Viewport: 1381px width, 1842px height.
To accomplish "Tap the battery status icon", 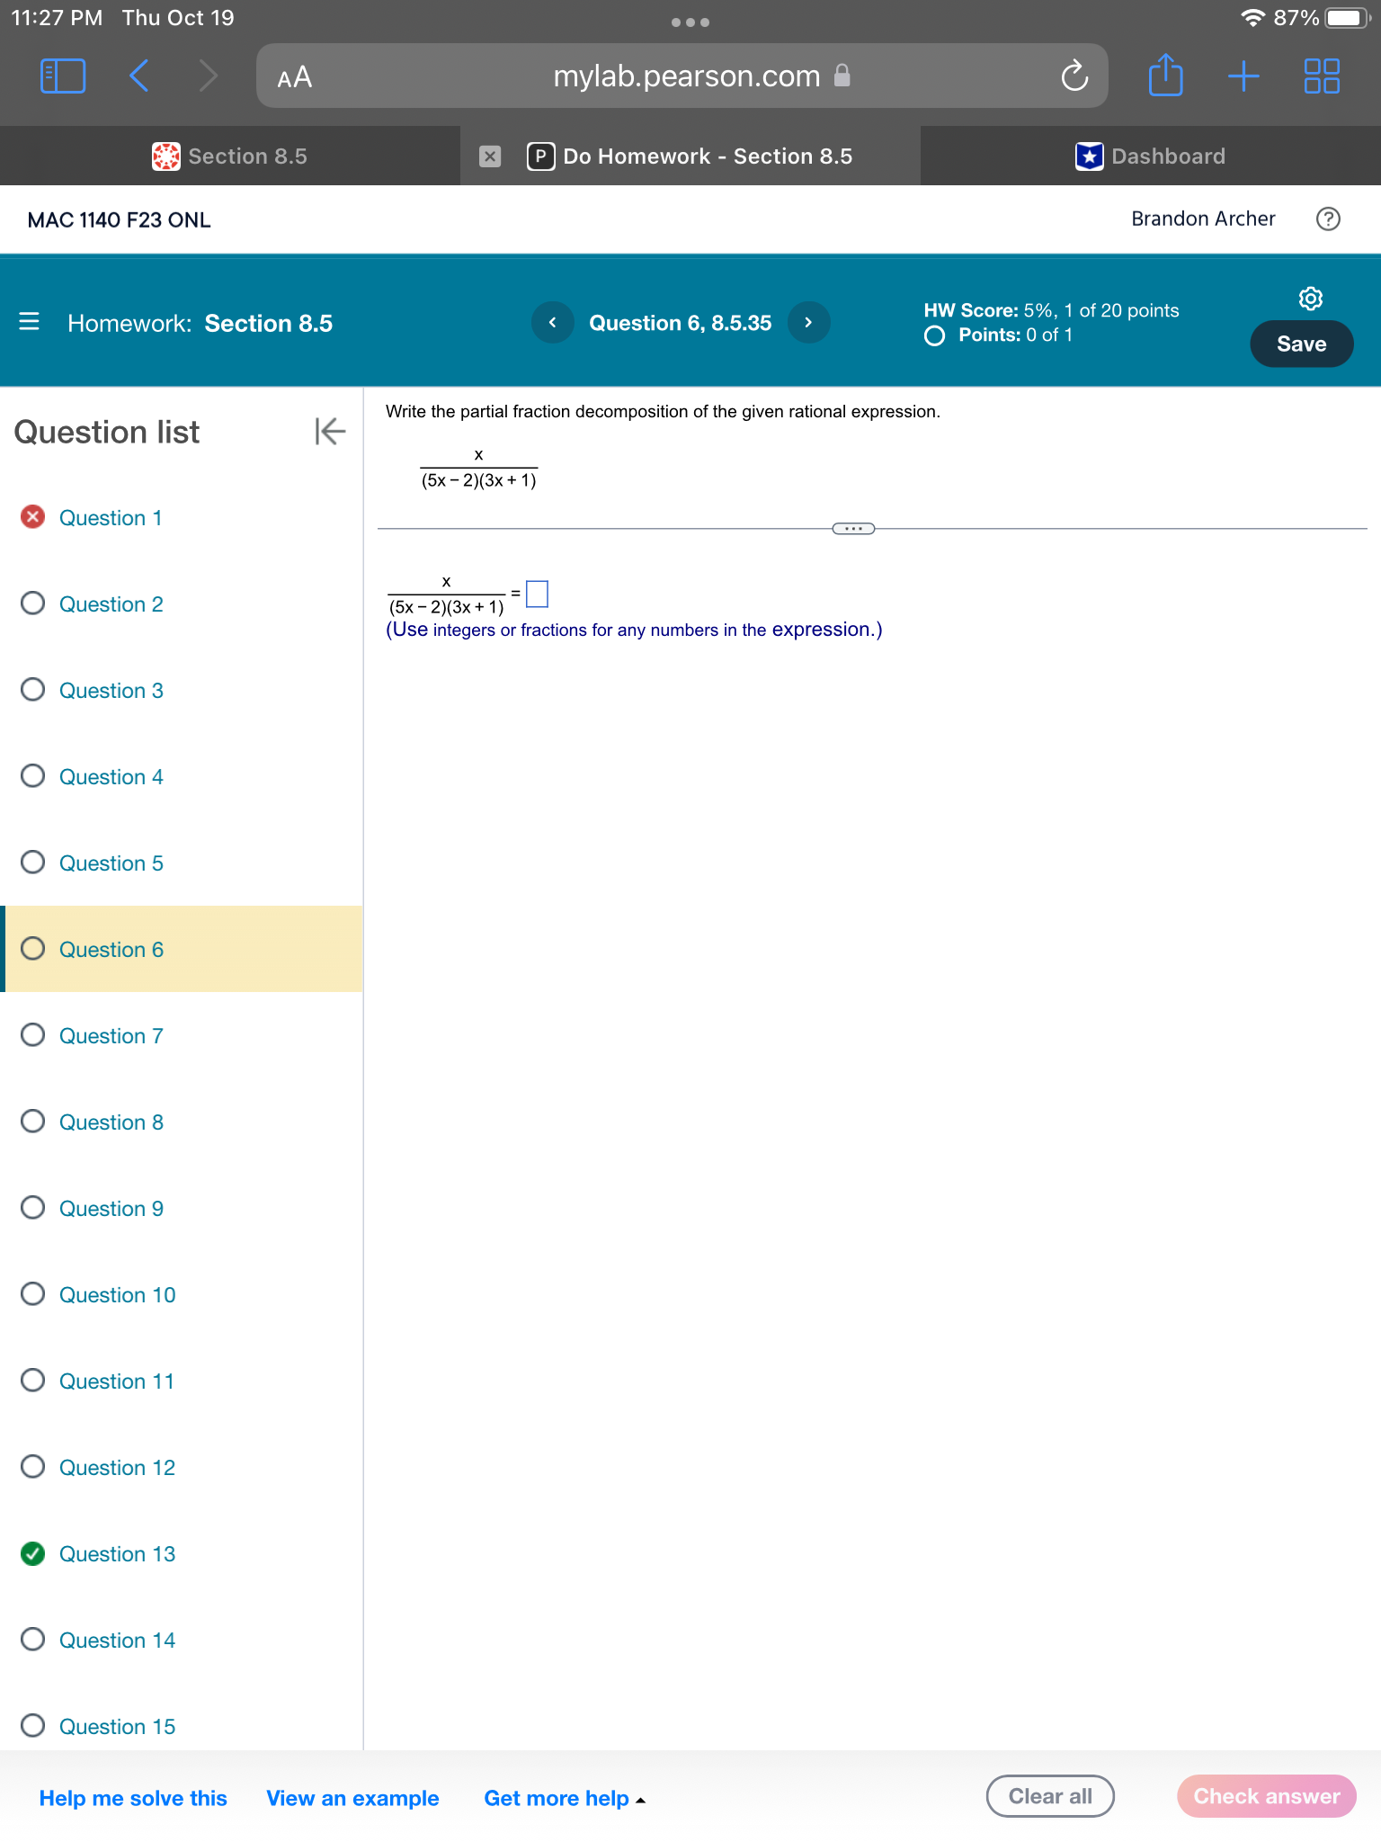I will 1348,18.
